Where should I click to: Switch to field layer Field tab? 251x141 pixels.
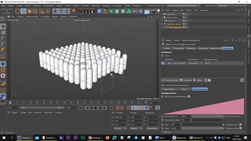tap(184, 89)
